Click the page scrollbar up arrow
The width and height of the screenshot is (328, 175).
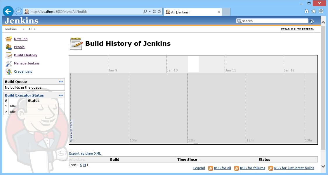323,22
